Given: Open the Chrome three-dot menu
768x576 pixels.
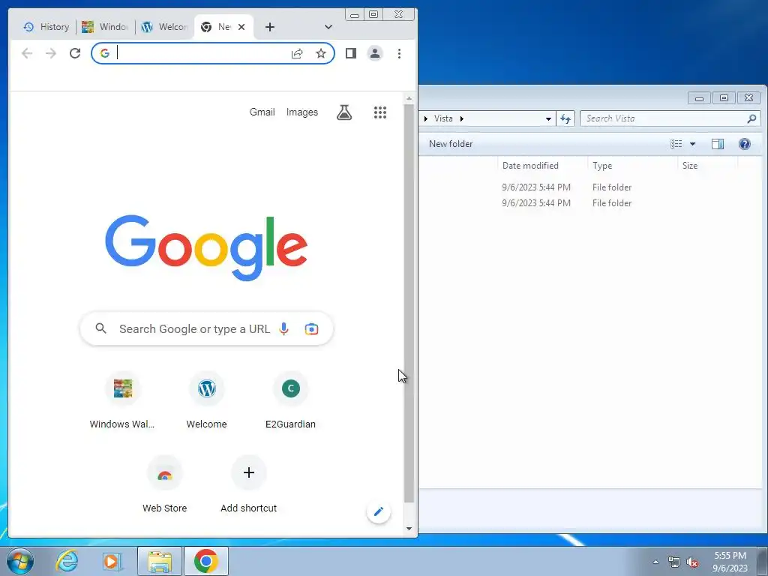Looking at the screenshot, I should point(399,53).
